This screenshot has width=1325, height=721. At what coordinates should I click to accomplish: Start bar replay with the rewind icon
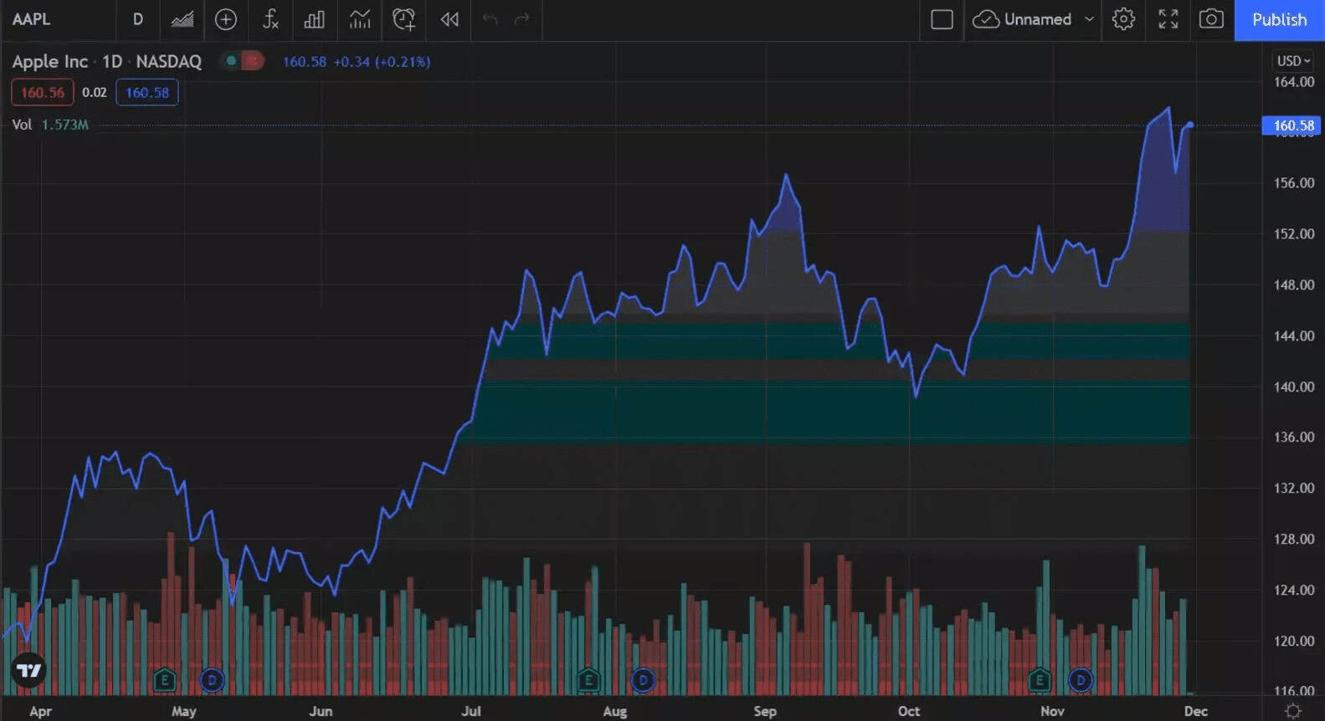click(449, 19)
